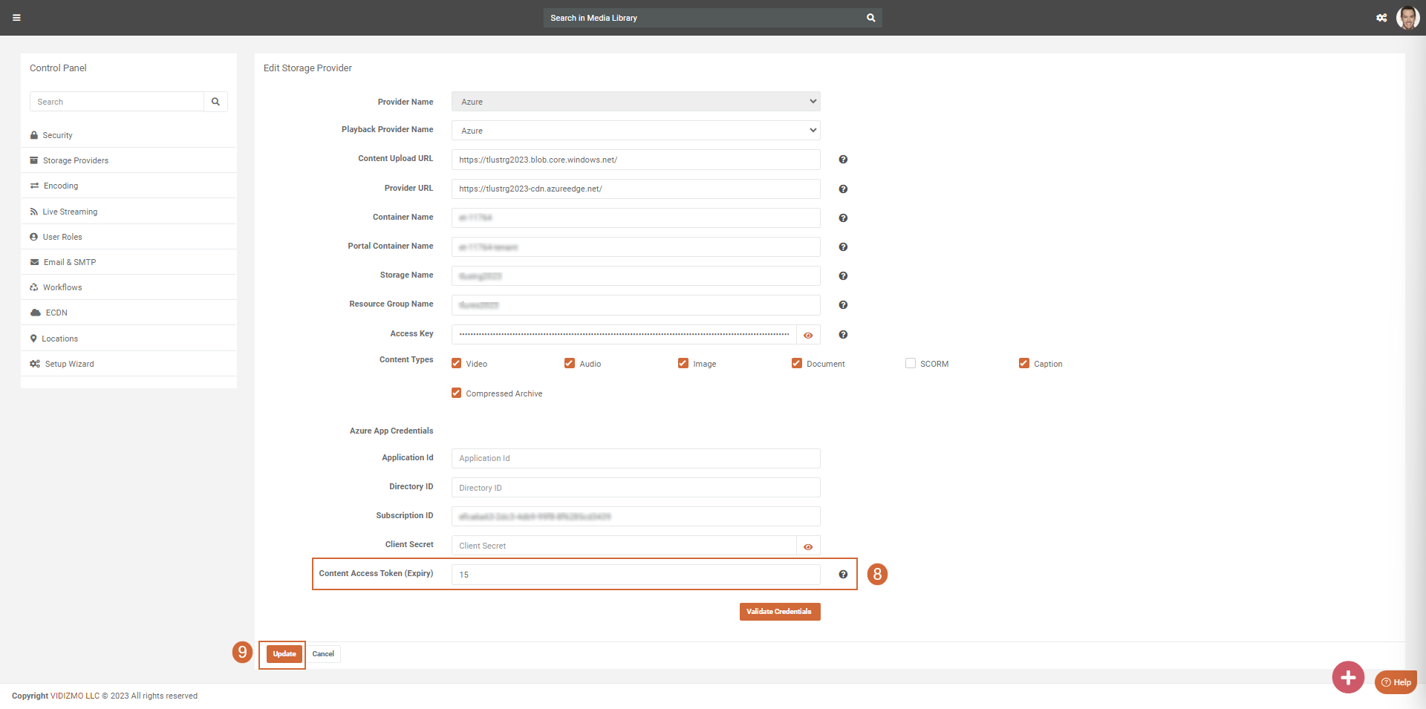Expand the Provider Name dropdown

click(636, 102)
